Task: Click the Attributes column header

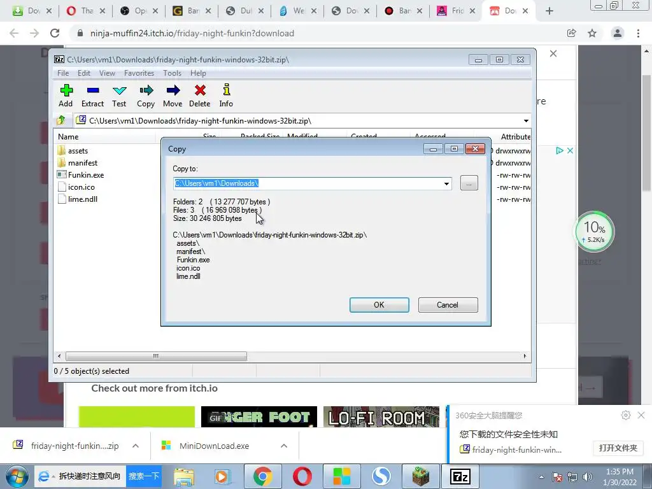Action: click(x=516, y=137)
